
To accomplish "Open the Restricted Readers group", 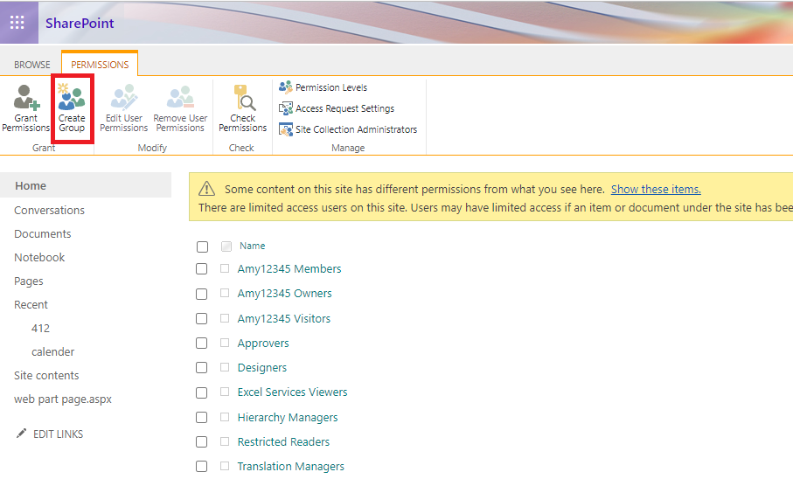I will coord(283,441).
